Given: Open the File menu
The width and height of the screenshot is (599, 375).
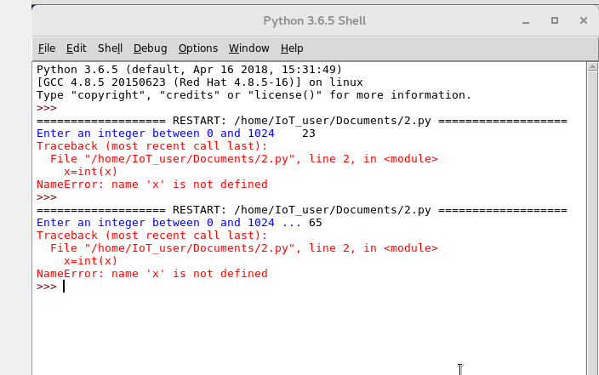Looking at the screenshot, I should click(x=47, y=48).
